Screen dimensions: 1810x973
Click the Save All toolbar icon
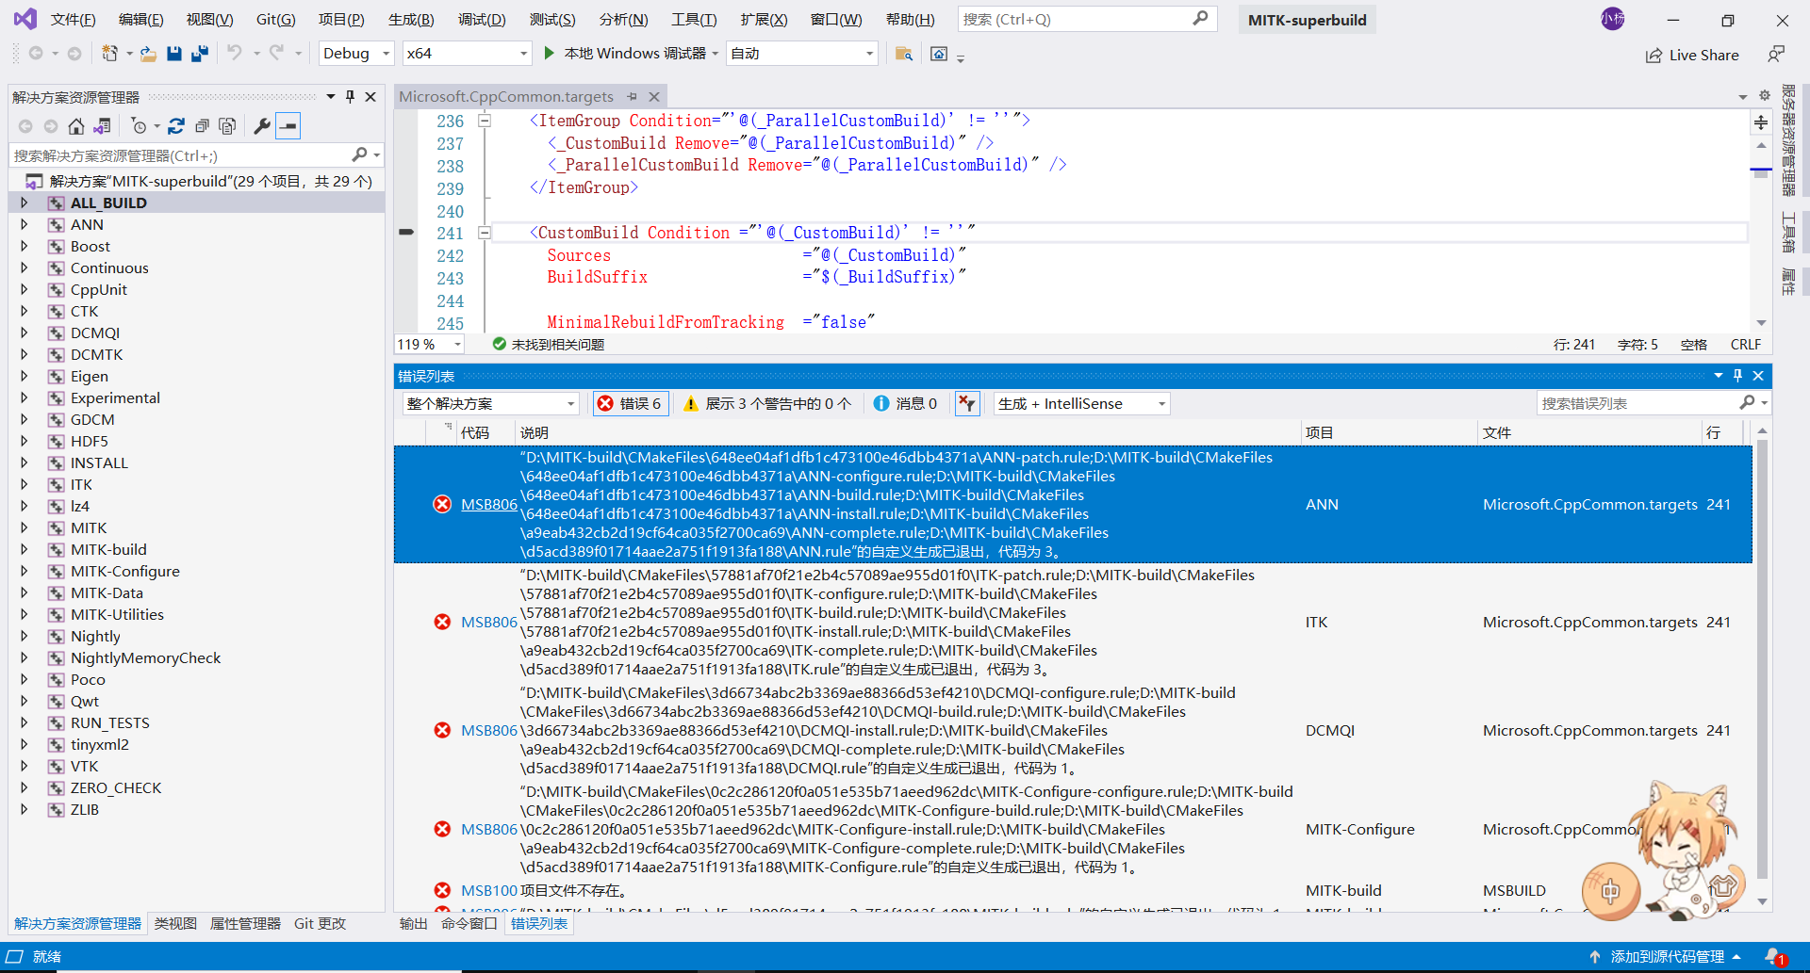point(199,54)
